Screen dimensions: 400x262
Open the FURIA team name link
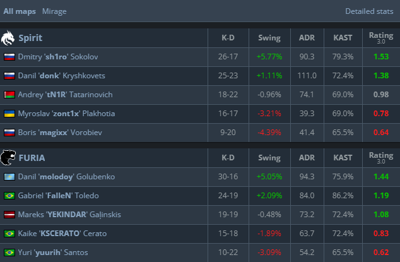(32, 158)
